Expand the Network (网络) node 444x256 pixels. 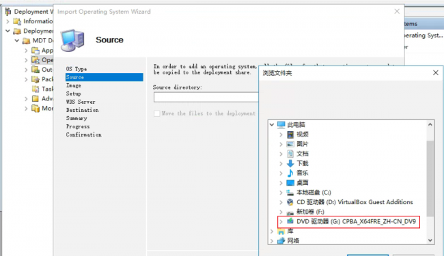272,241
